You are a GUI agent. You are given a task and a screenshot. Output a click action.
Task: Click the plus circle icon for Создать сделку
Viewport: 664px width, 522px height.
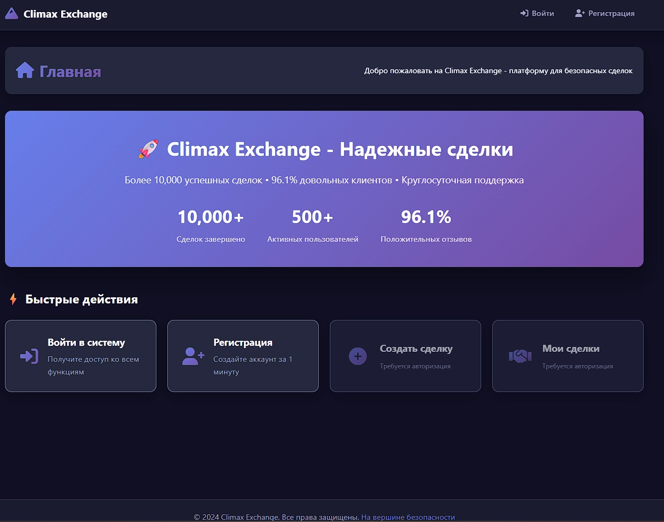358,356
